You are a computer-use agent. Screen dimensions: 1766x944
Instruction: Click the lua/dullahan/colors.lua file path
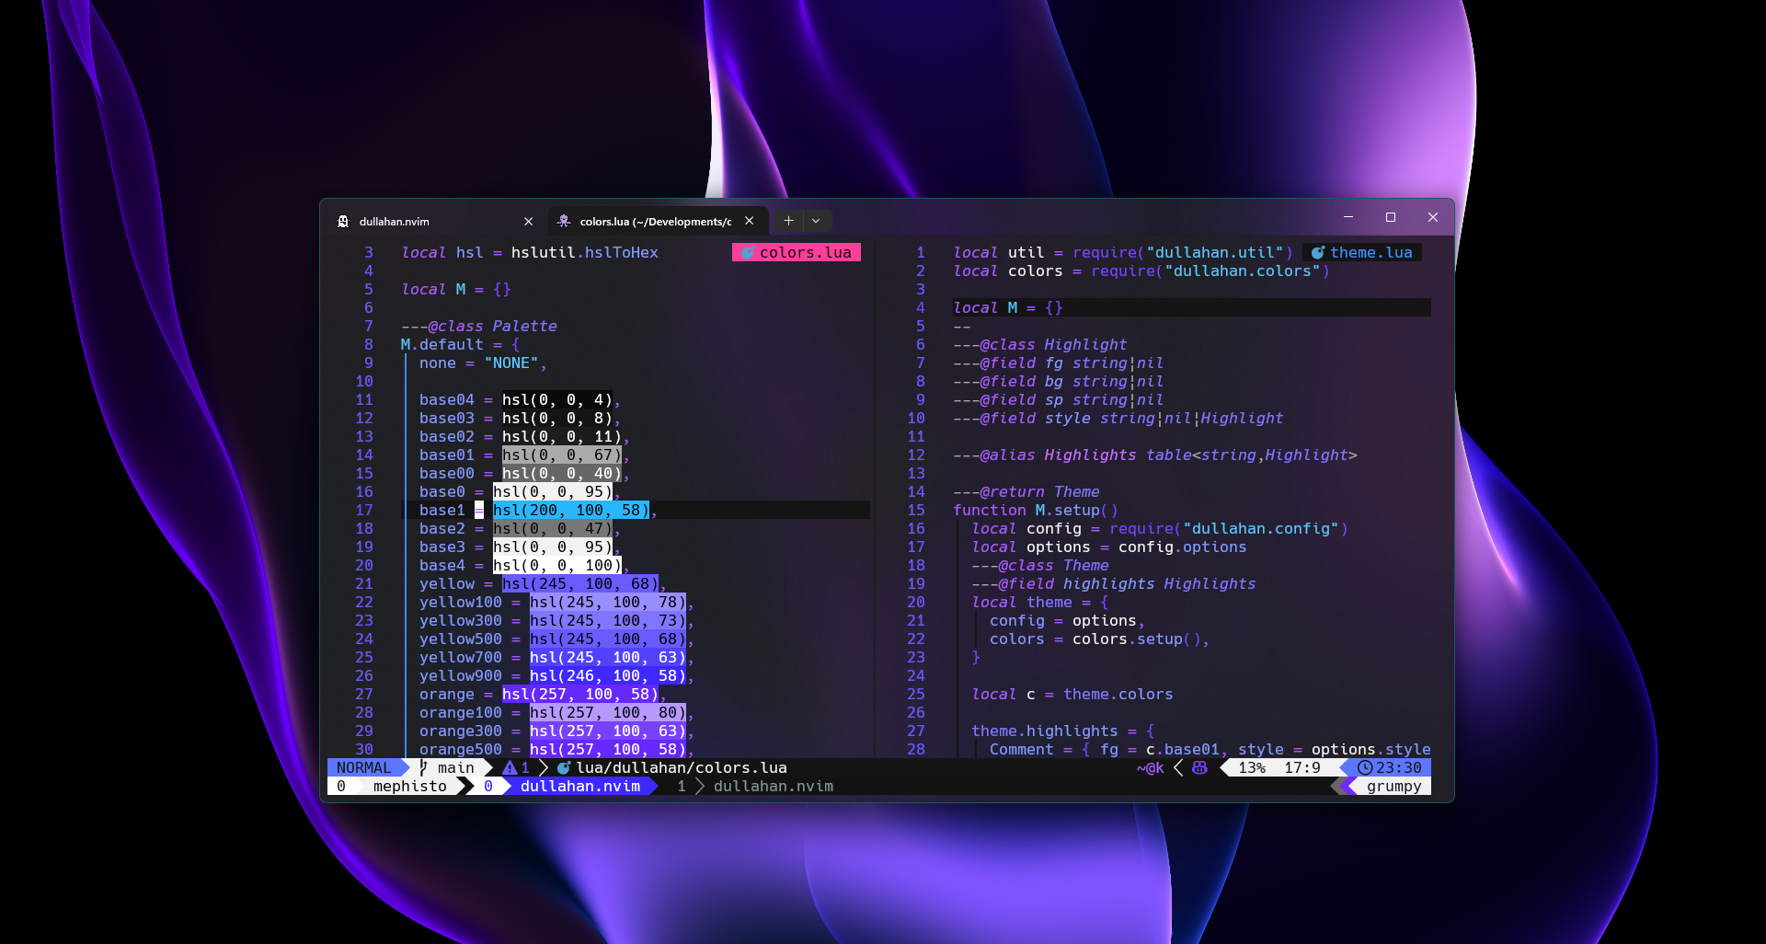click(682, 767)
